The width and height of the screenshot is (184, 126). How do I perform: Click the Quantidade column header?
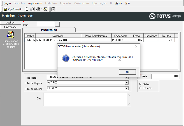coord(151,36)
